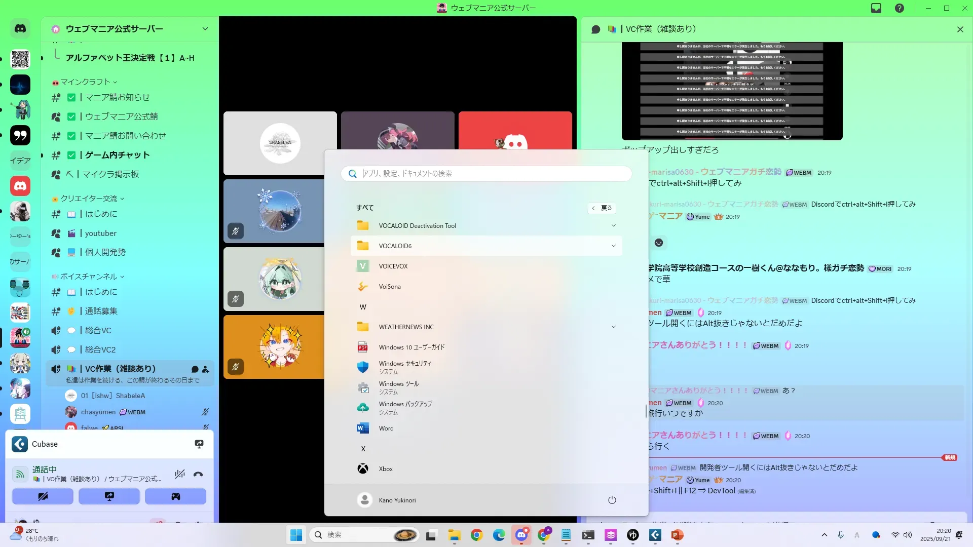Click the 戻る back button
973x547 pixels.
coord(602,208)
